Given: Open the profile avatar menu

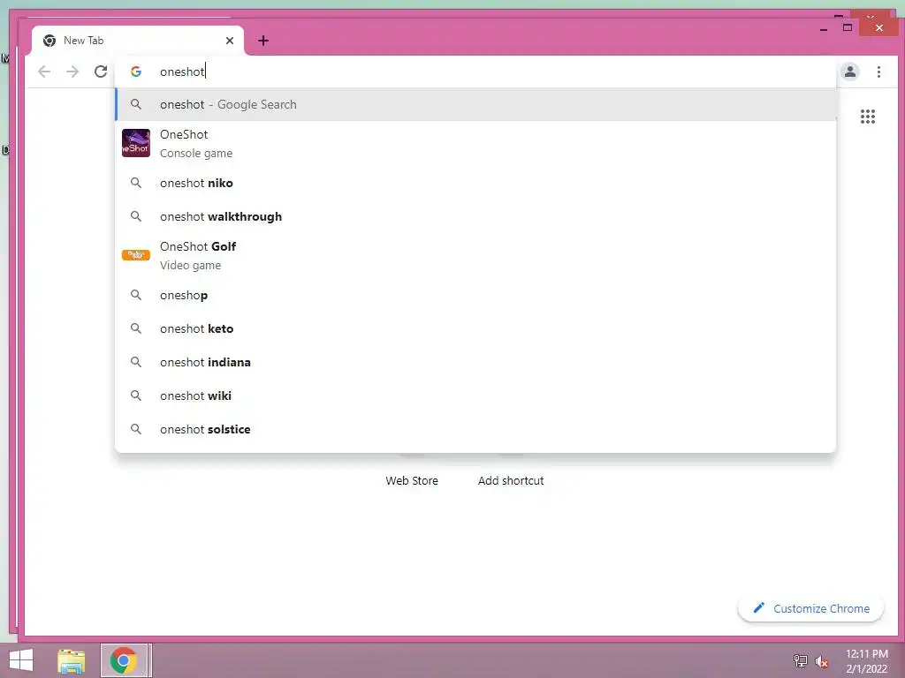Looking at the screenshot, I should 849,72.
